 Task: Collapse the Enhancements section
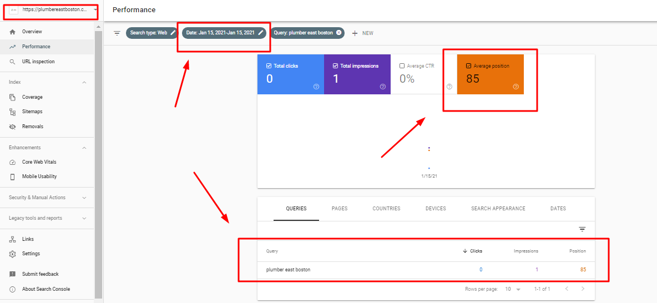[84, 148]
